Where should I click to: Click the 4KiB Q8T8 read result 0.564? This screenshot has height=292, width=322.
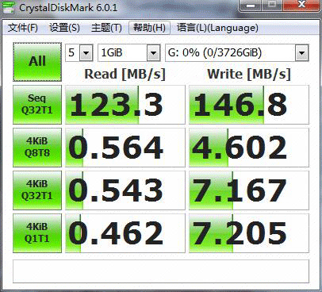125,148
